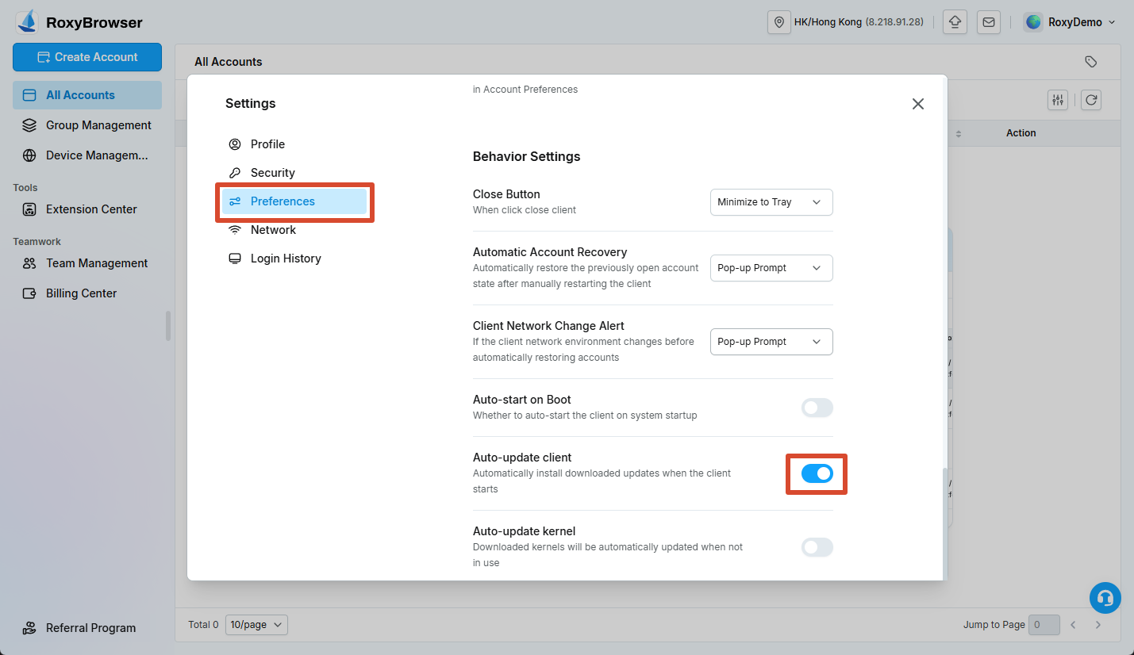Open the 10/page size dropdown
The width and height of the screenshot is (1134, 655).
[x=256, y=625]
